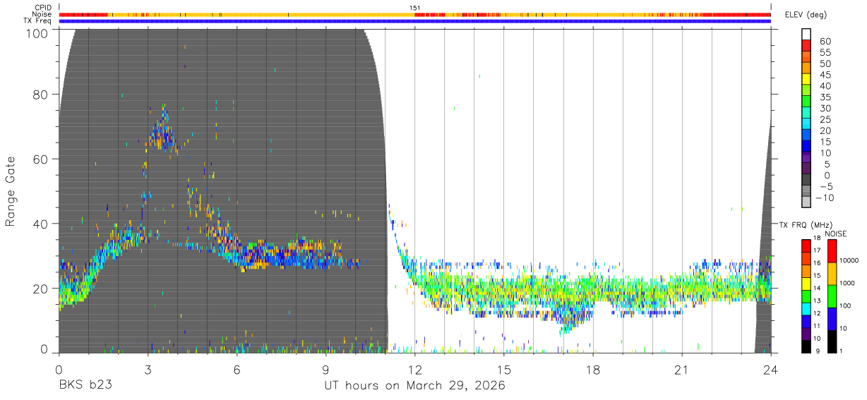Click the Noise row label
The height and width of the screenshot is (400, 867).
pos(42,14)
